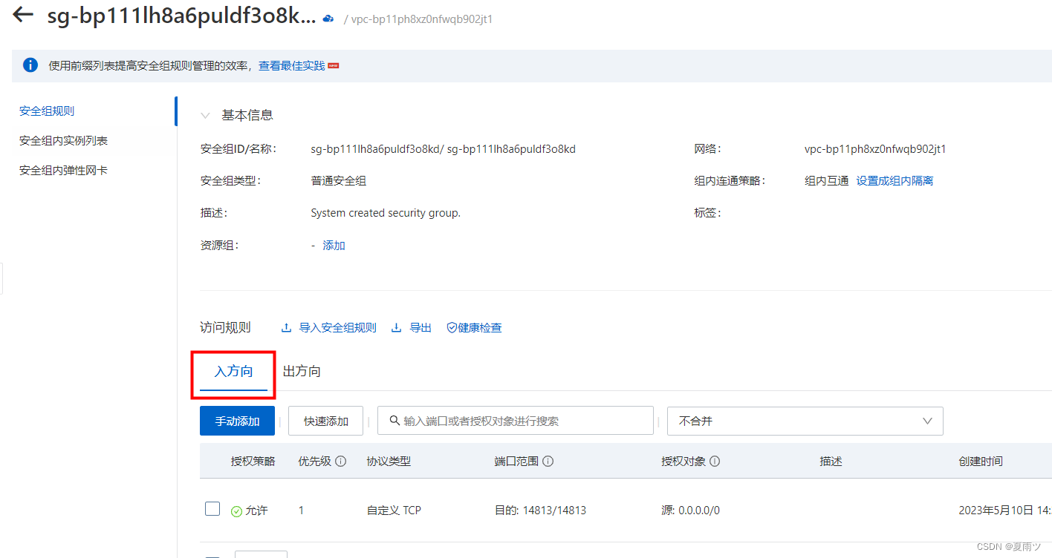The height and width of the screenshot is (558, 1052).
Task: Switch to the 出方向 tab
Action: click(x=302, y=371)
